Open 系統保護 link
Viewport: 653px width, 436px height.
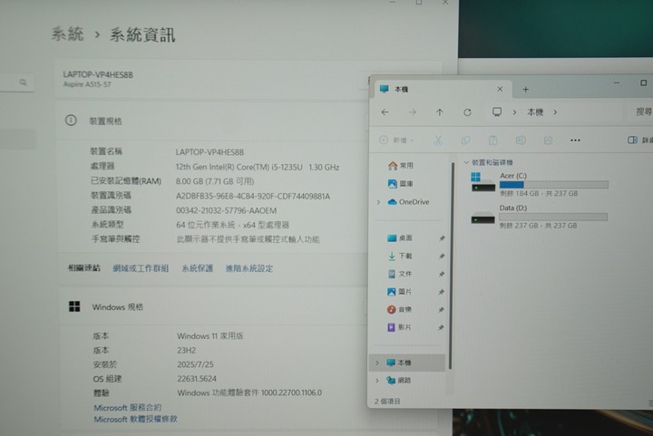click(197, 268)
